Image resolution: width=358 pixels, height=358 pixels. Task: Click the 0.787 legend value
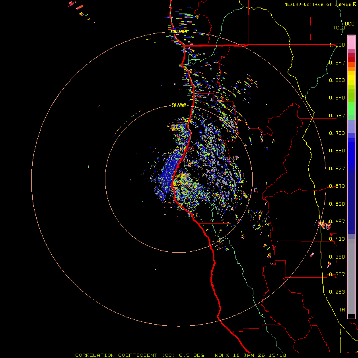337,115
